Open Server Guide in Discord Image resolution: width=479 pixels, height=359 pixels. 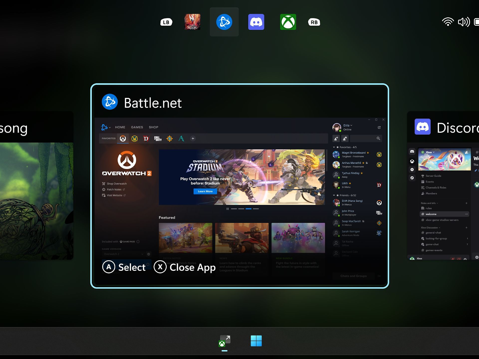coord(431,176)
